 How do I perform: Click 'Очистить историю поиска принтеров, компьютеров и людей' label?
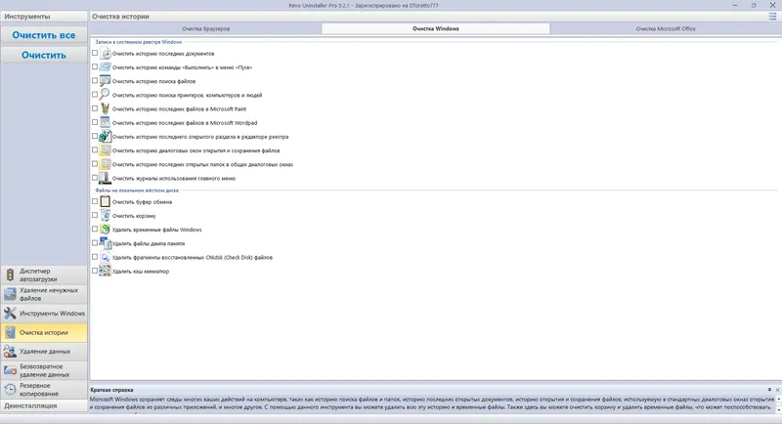pos(187,95)
